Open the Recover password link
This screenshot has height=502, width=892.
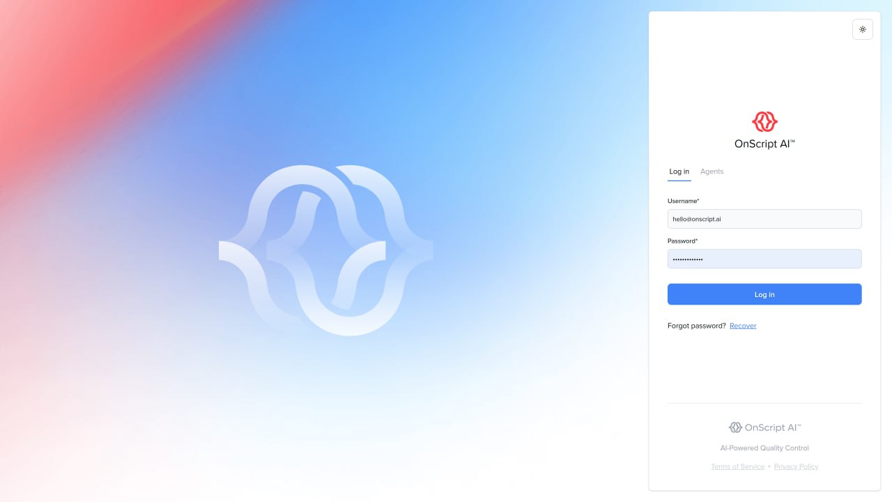click(743, 326)
